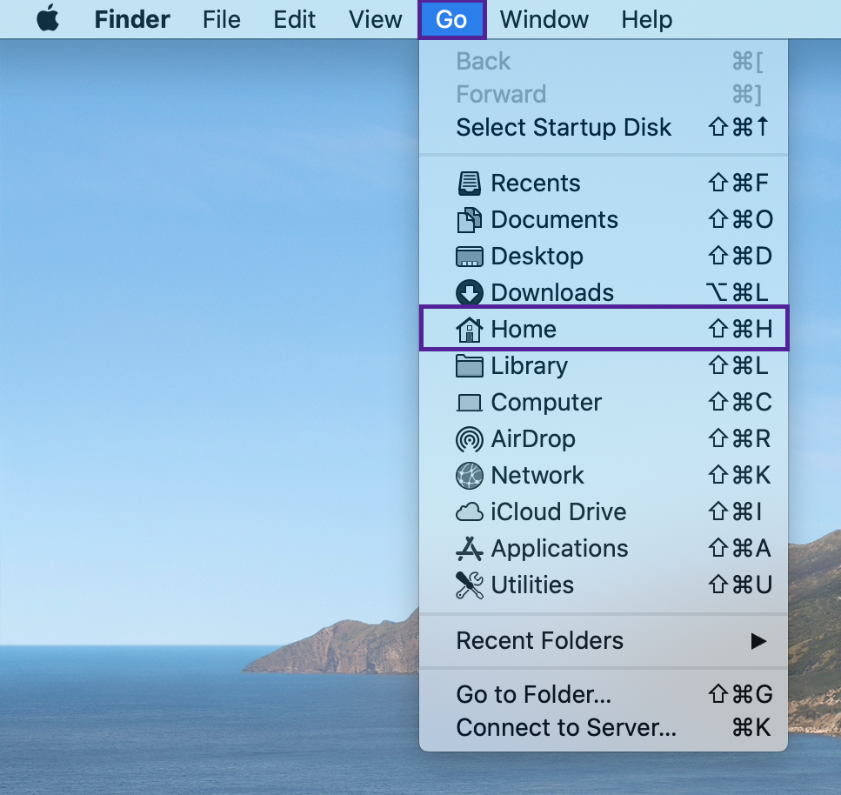Choose Select Startup Disk
The width and height of the screenshot is (841, 795).
(x=604, y=128)
